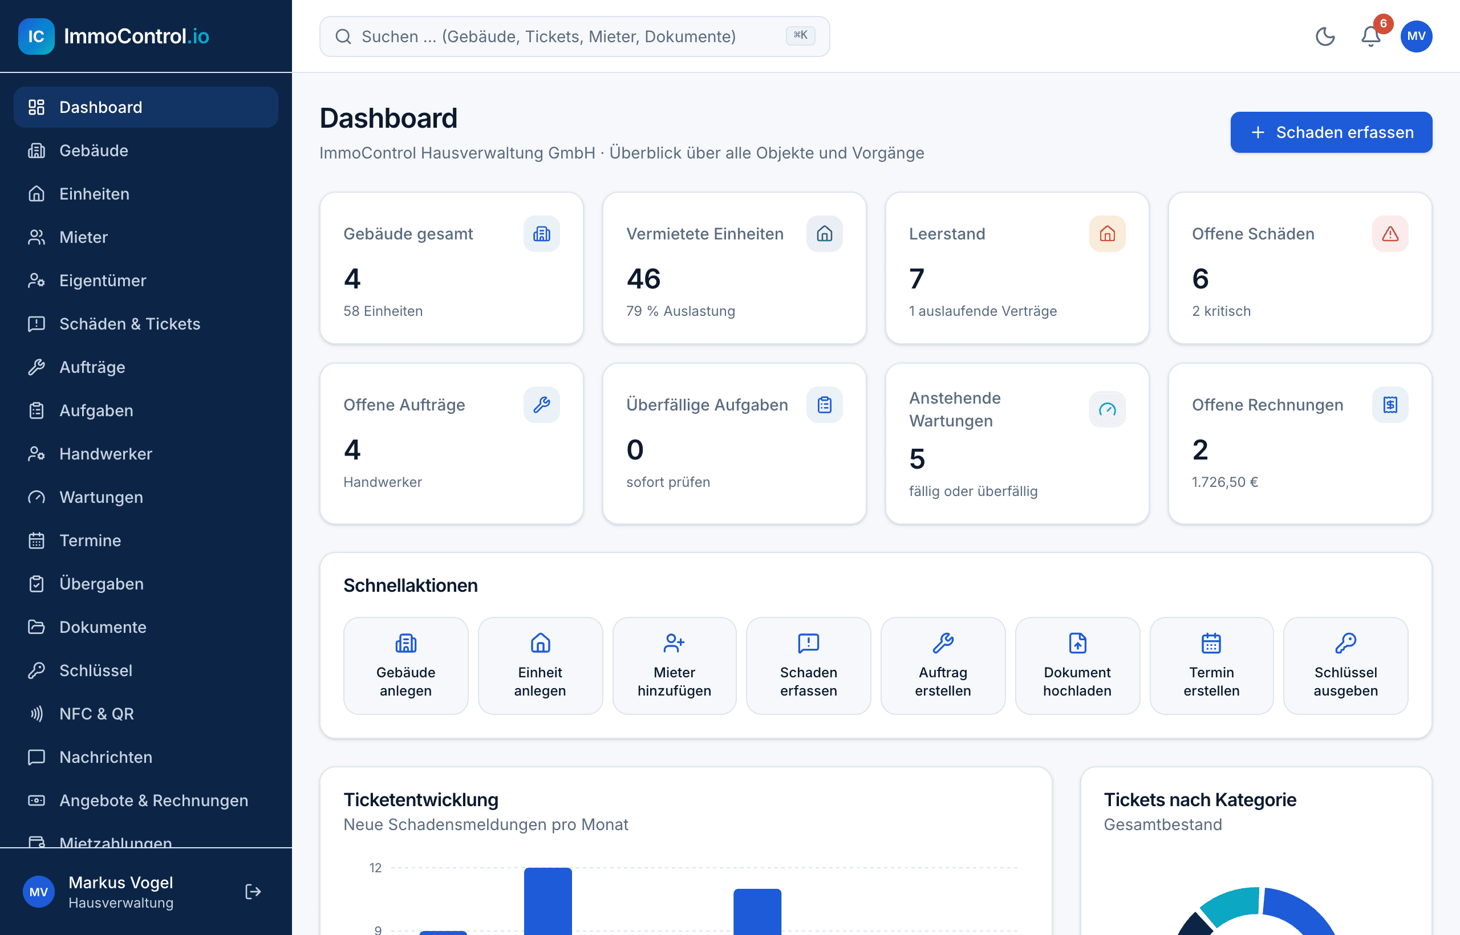Click the 58 Einheiten text

pyautogui.click(x=383, y=311)
